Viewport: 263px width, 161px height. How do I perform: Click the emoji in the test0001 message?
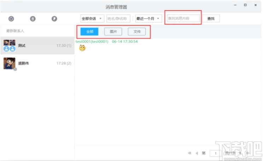[x=82, y=48]
